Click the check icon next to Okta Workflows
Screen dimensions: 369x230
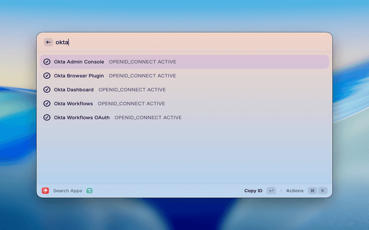click(47, 103)
